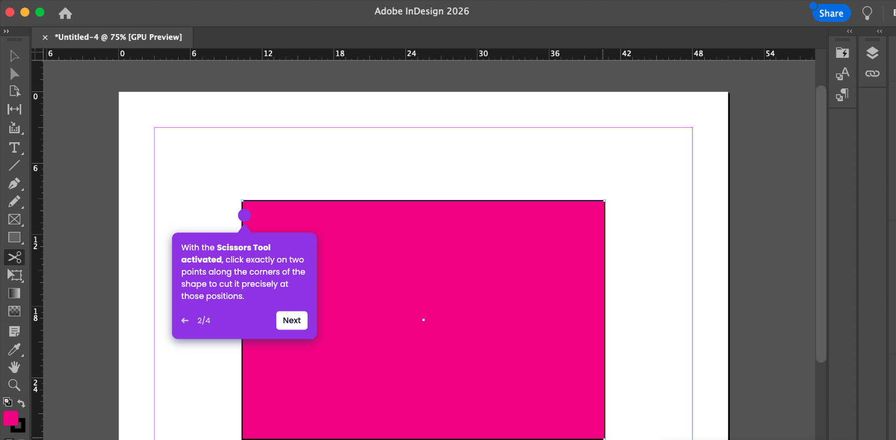Open the Paragraph Styles panel
Screen dimensions: 896x440
pyautogui.click(x=842, y=95)
